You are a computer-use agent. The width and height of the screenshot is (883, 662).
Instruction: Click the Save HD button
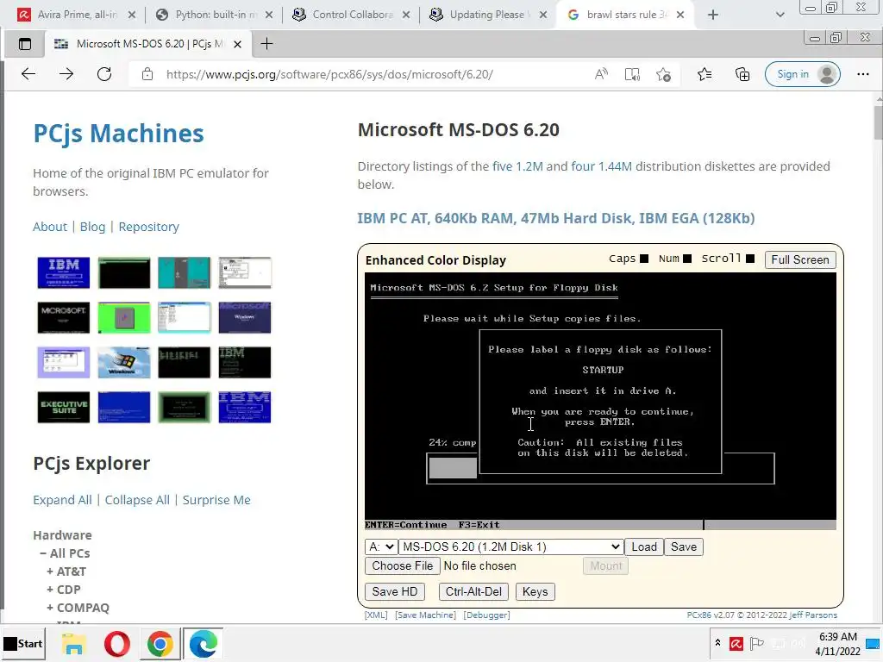394,591
